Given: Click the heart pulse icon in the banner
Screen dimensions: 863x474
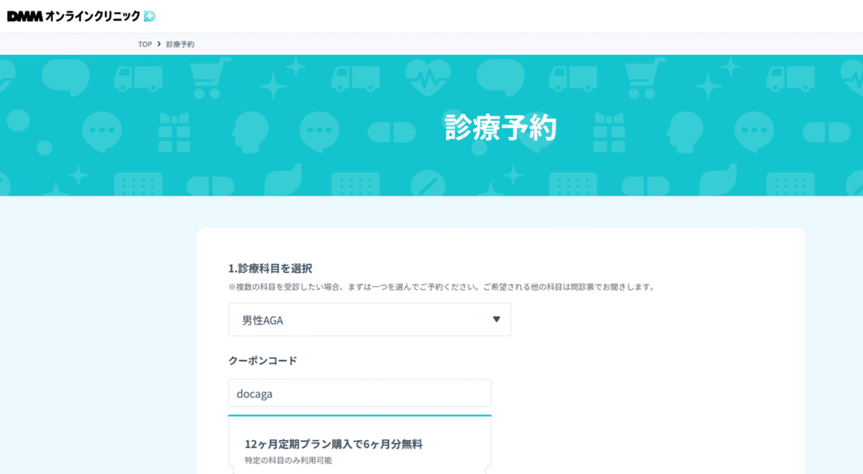Looking at the screenshot, I should pos(427,78).
